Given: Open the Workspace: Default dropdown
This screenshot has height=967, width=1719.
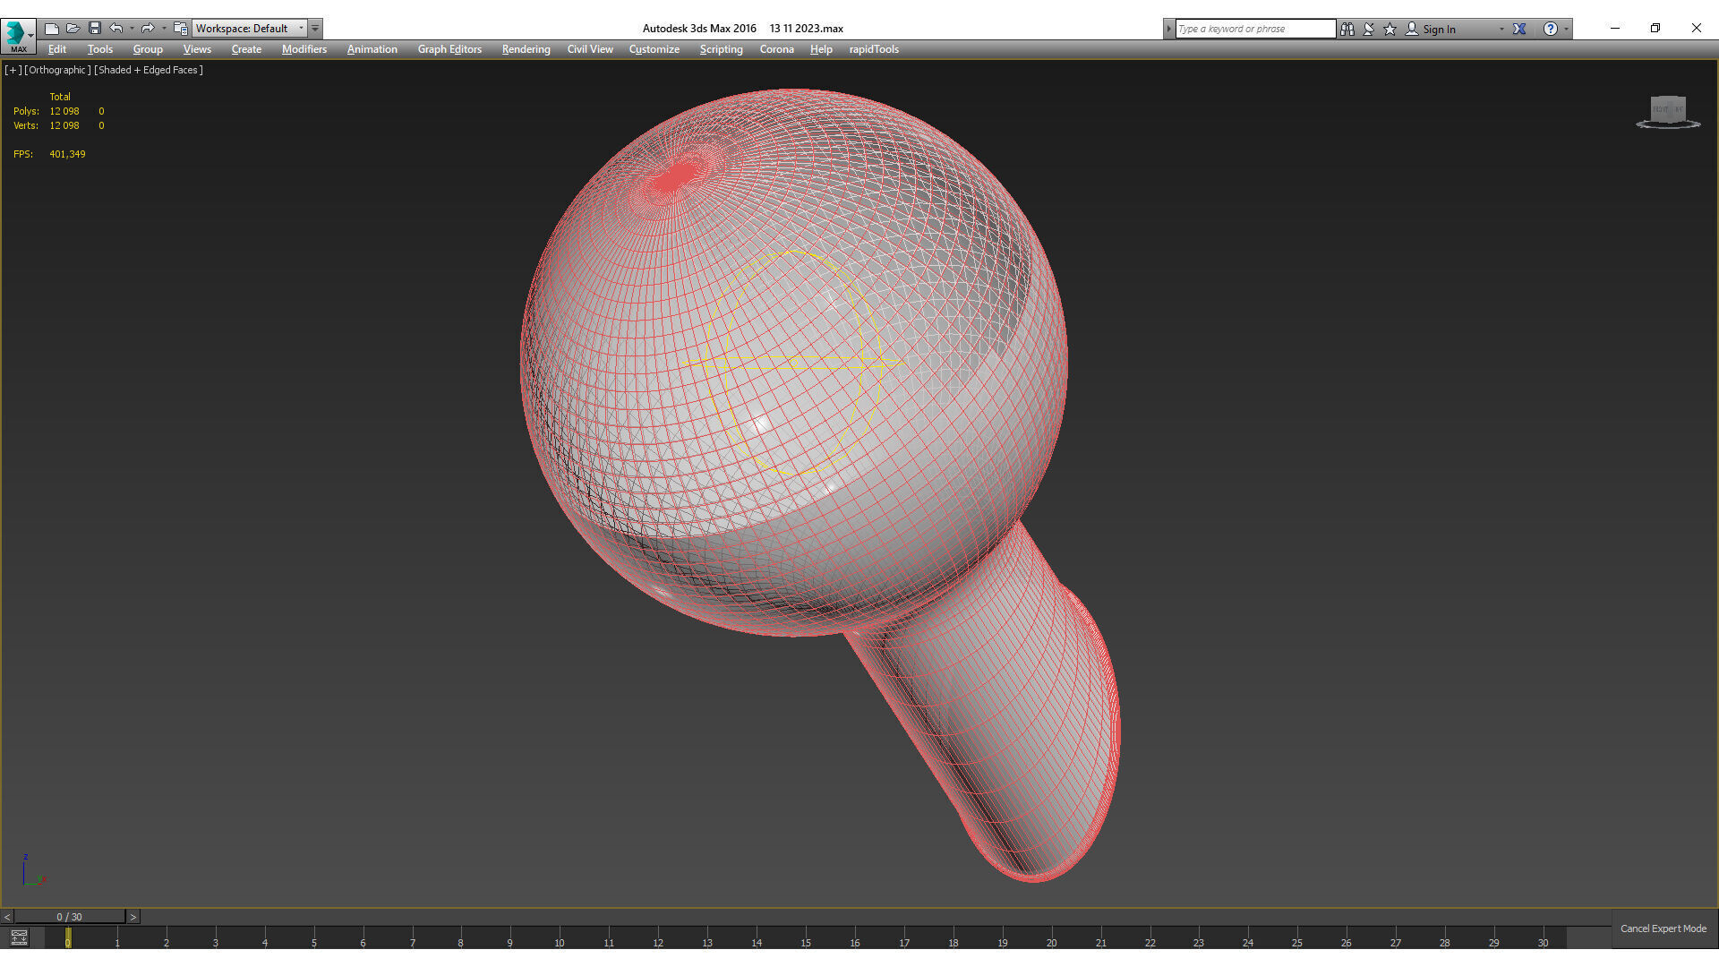Looking at the screenshot, I should [x=250, y=29].
